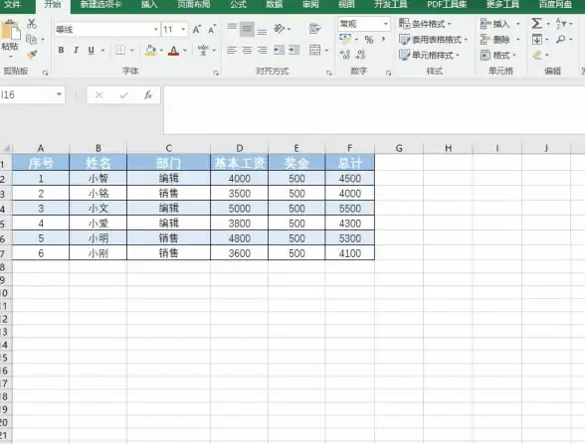585x444 pixels.
Task: Toggle Underline formatting
Action: coord(92,51)
